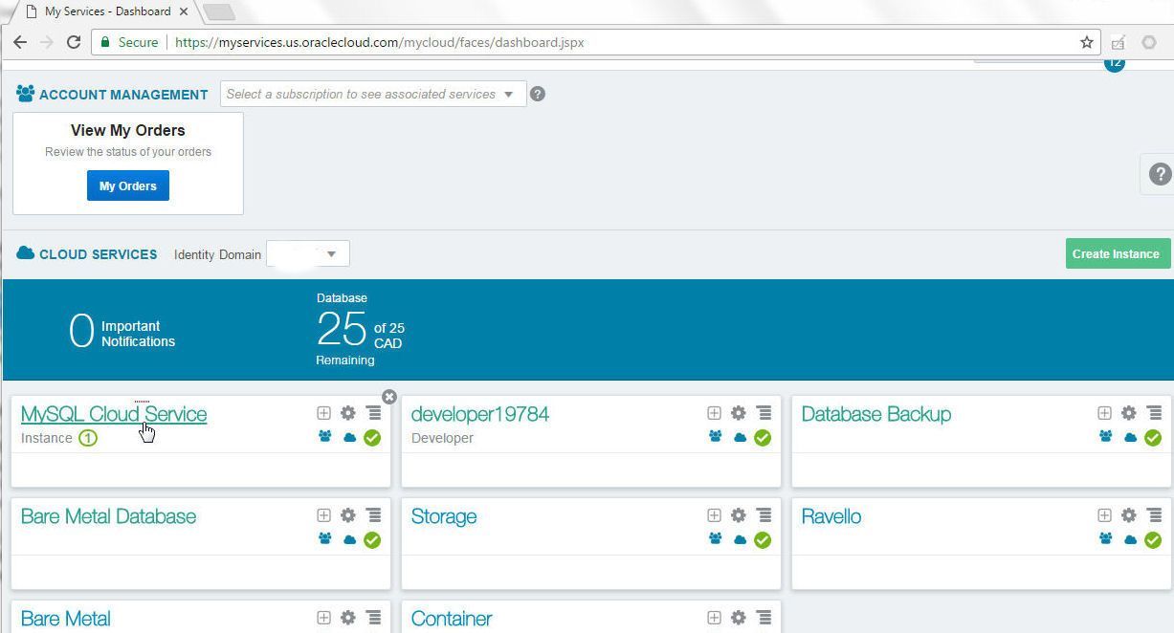Open the Identity Domain dropdown
Image resolution: width=1174 pixels, height=633 pixels.
tap(308, 253)
